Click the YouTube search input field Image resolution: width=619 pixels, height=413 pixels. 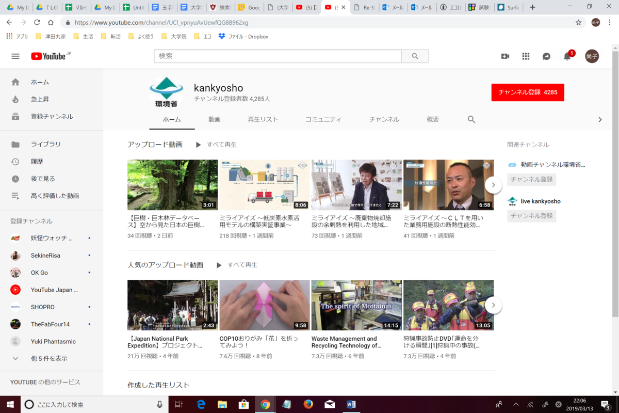coord(278,56)
